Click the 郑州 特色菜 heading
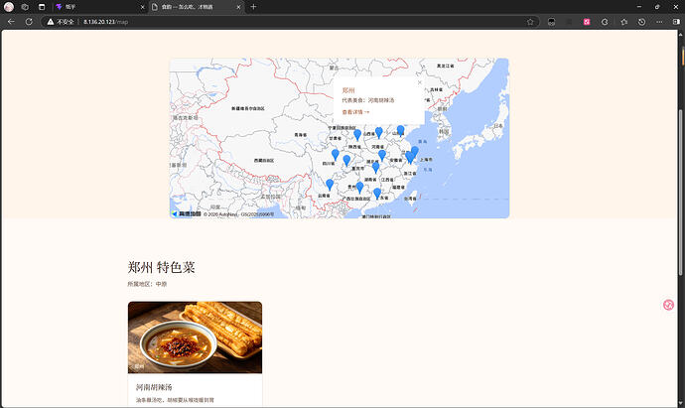This screenshot has width=685, height=408. coord(161,267)
